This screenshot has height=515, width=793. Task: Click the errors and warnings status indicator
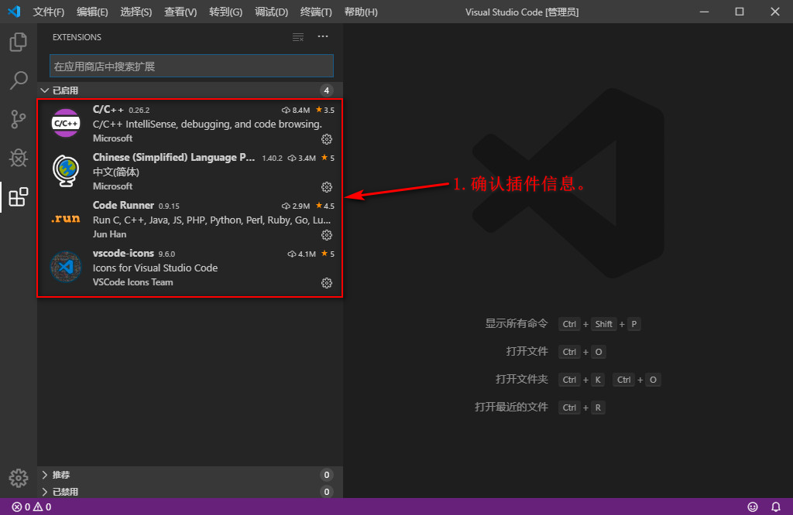click(x=31, y=506)
